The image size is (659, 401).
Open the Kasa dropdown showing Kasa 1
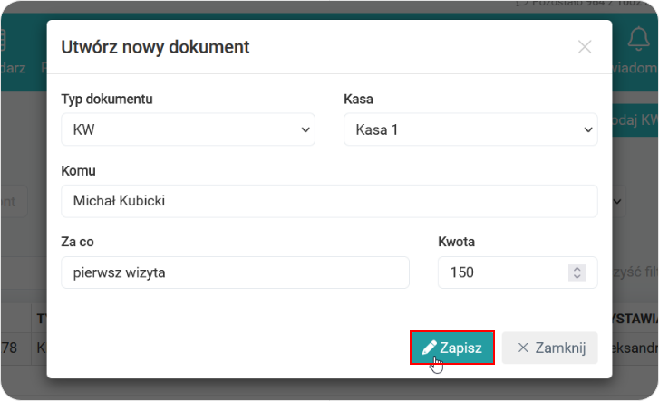click(470, 129)
